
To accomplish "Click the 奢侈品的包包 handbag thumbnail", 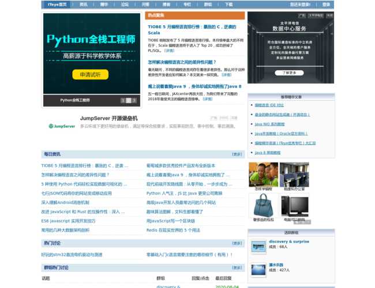I will [263, 206].
